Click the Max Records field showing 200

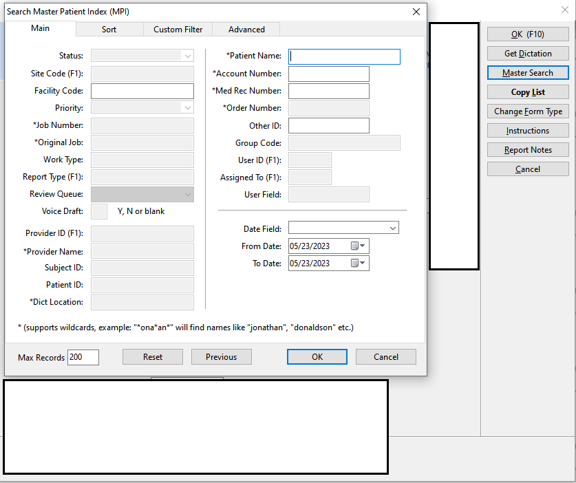[x=83, y=357]
